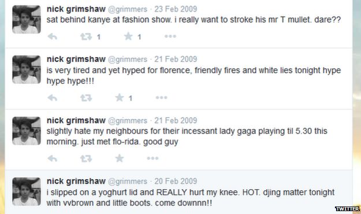Show more options on flo-rida tweet
The width and height of the screenshot is (361, 214).
tap(152, 158)
